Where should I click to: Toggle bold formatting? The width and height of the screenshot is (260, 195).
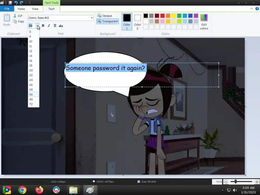tap(43, 26)
